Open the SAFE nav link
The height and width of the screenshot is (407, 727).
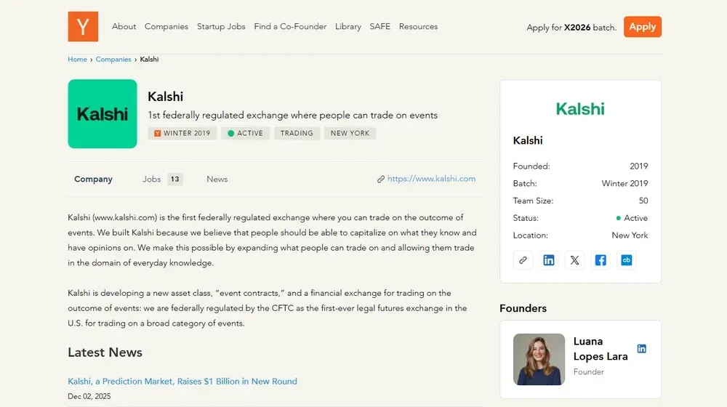click(379, 26)
